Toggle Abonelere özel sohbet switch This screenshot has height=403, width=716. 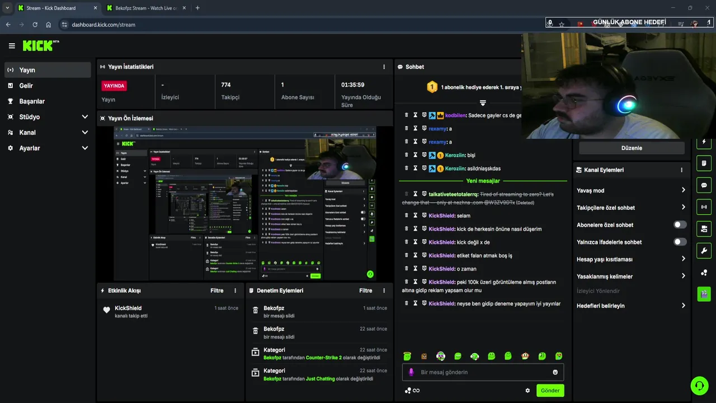coord(680,225)
